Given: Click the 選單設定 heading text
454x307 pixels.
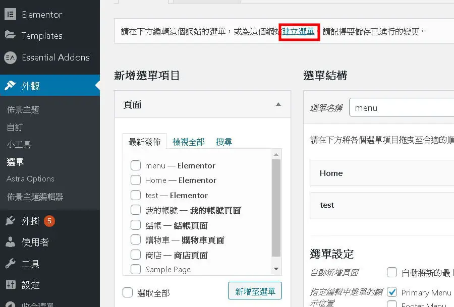Looking at the screenshot, I should [332, 254].
